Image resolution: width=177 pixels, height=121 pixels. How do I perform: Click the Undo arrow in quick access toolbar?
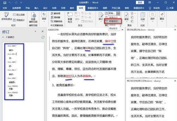click(10, 3)
